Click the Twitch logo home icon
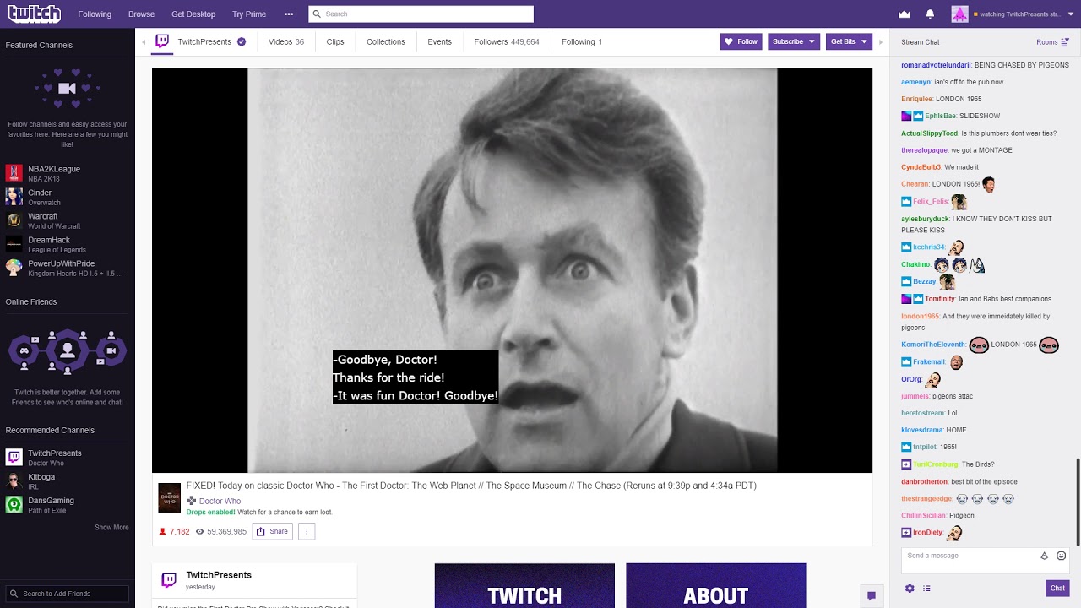This screenshot has height=608, width=1081. [35, 14]
